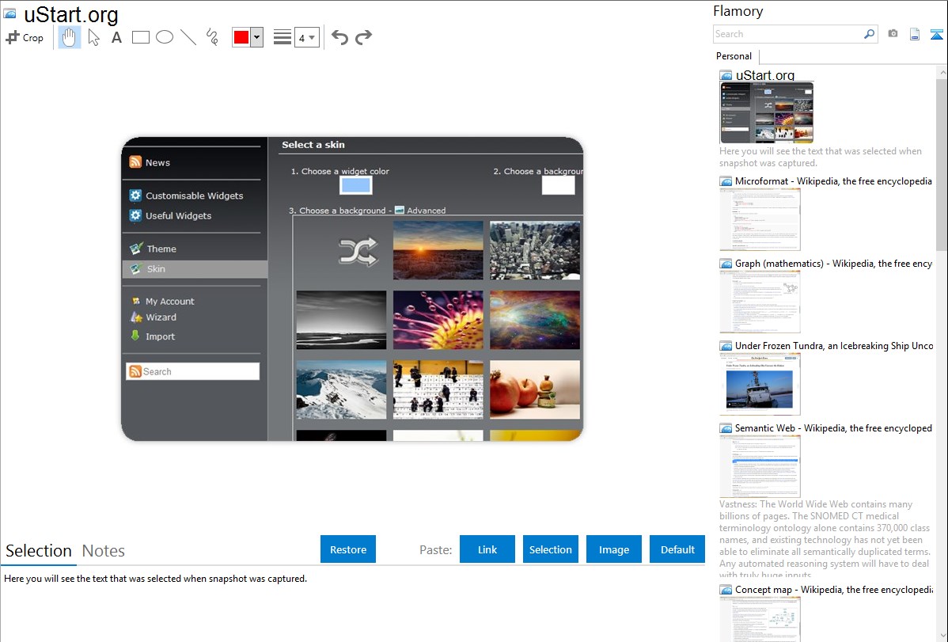
Task: Activate the hand pan tool
Action: [70, 37]
